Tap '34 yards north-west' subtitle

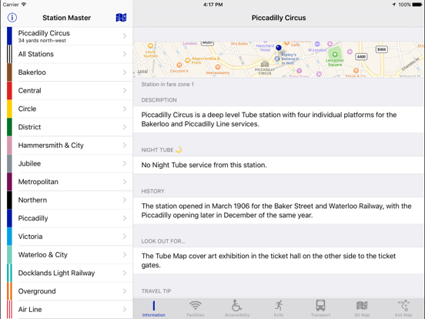coord(42,41)
